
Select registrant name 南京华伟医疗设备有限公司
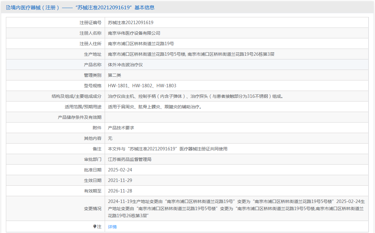(134, 33)
